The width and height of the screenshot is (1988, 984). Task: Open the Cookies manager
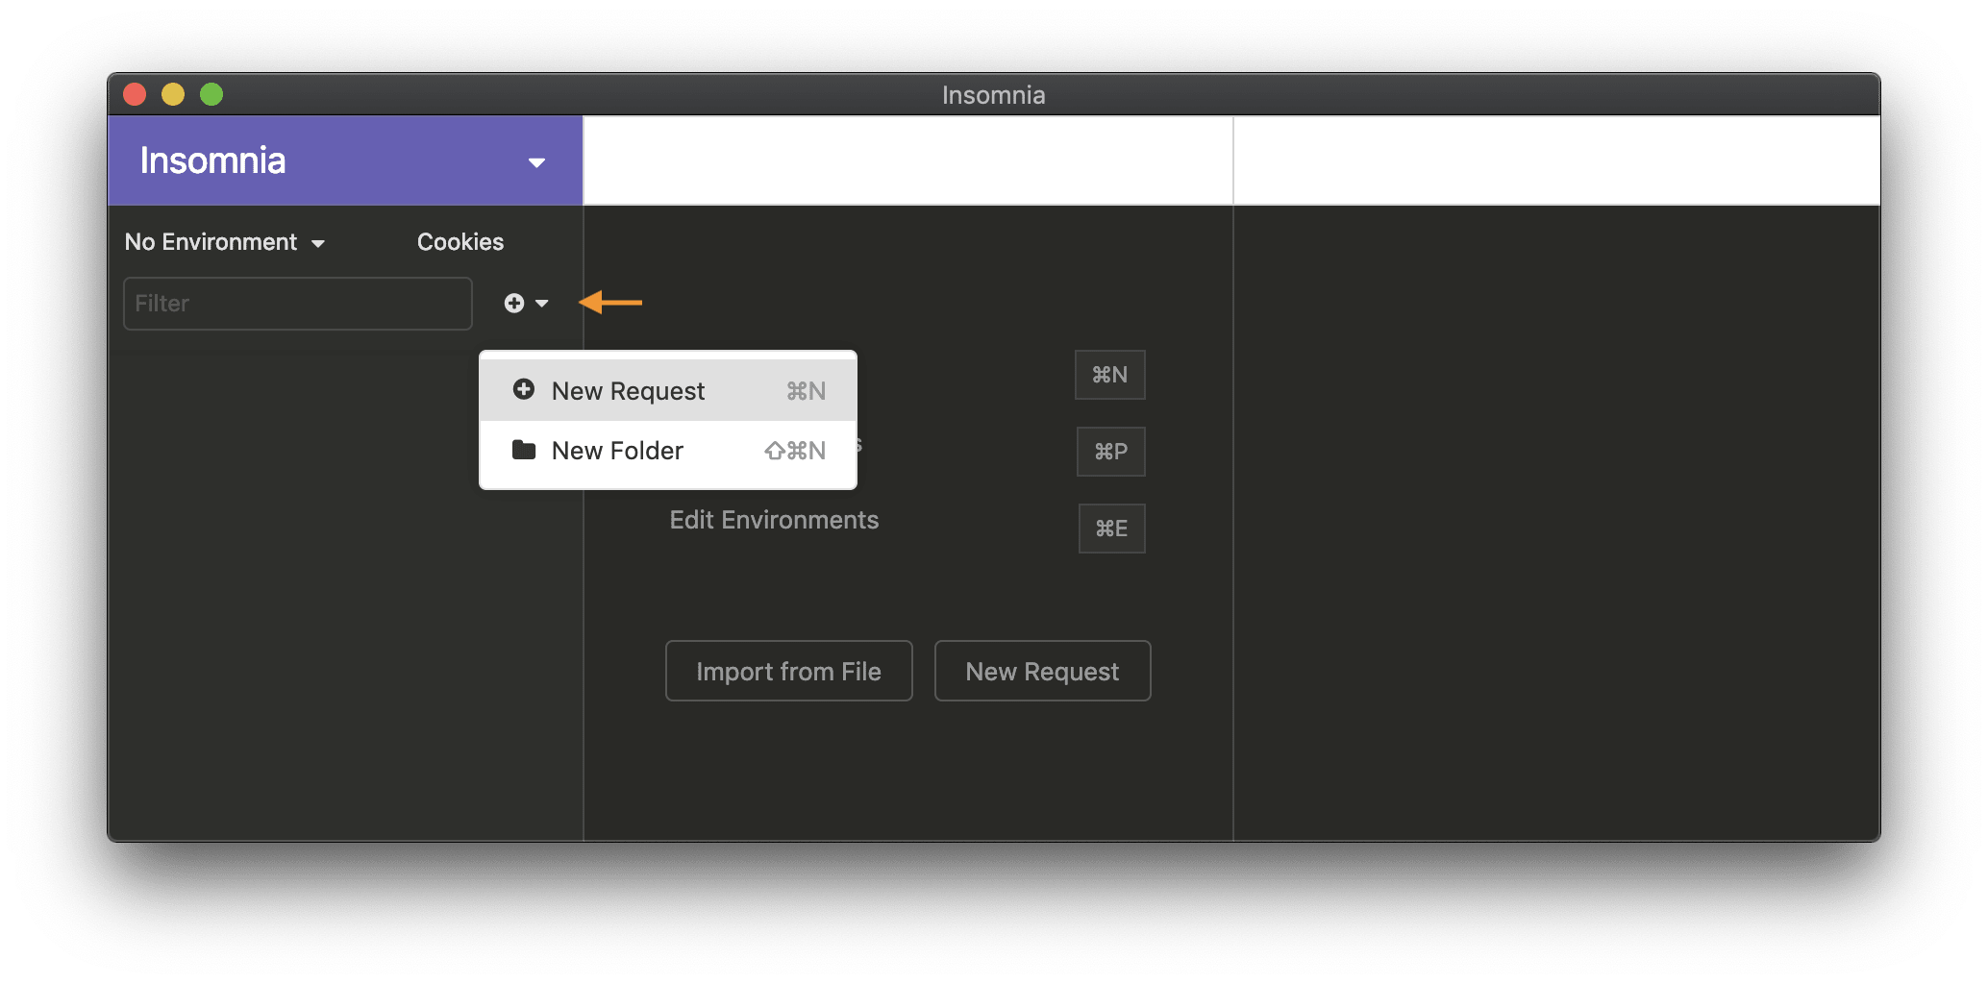(x=460, y=242)
